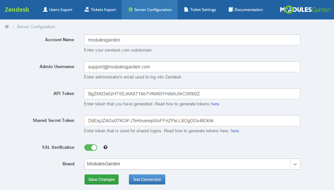Open the Brand select showing ModulesGarden
This screenshot has width=334, height=190.
[x=192, y=164]
